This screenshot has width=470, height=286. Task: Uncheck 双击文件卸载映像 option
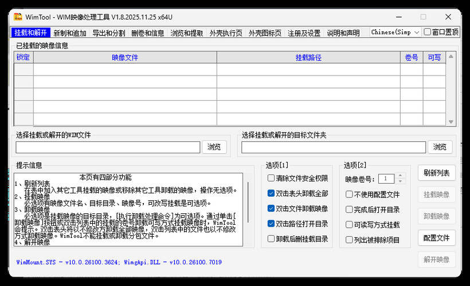271,209
